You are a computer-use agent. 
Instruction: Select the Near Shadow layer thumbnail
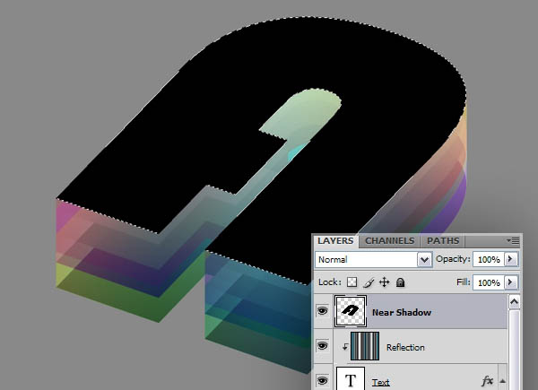350,311
